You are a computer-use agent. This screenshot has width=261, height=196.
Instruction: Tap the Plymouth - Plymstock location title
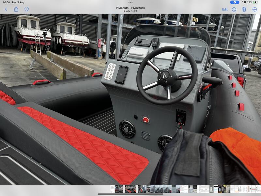130,8
